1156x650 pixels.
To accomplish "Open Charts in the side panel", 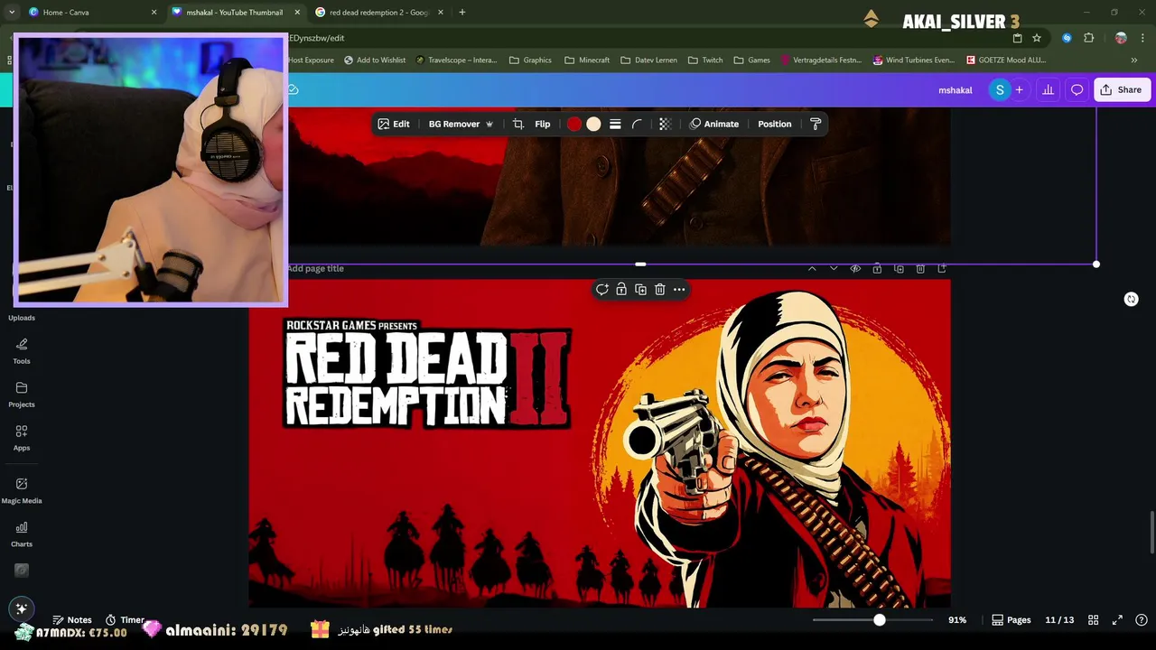I will pos(22,534).
